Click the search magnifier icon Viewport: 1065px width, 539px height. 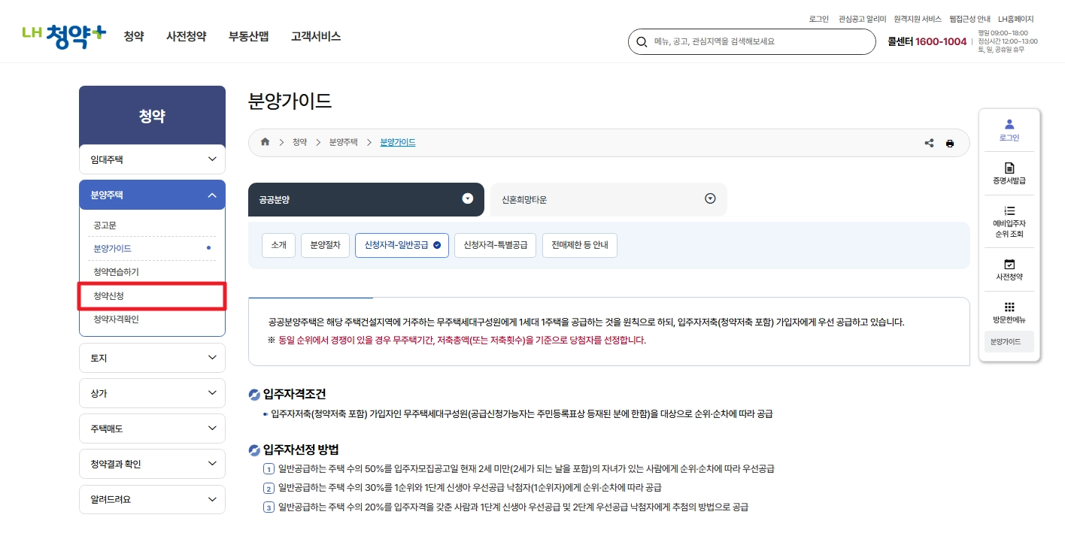coord(642,42)
